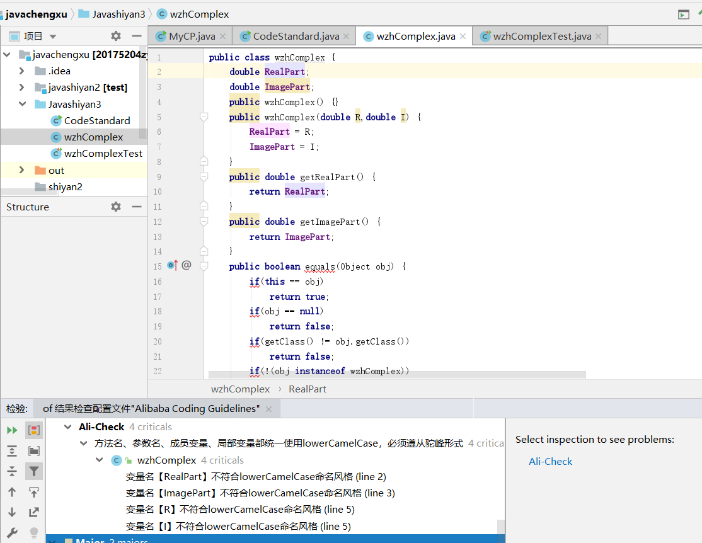This screenshot has width=702, height=543.
Task: Go to previous problem up arrow
Action: point(12,492)
